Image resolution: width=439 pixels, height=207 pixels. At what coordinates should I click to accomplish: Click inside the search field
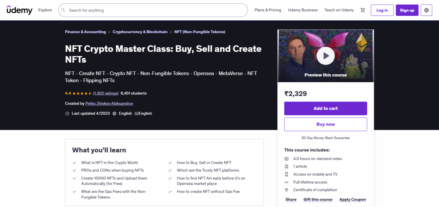tap(153, 10)
